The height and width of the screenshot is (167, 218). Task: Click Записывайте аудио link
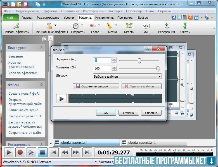pyautogui.click(x=23, y=110)
